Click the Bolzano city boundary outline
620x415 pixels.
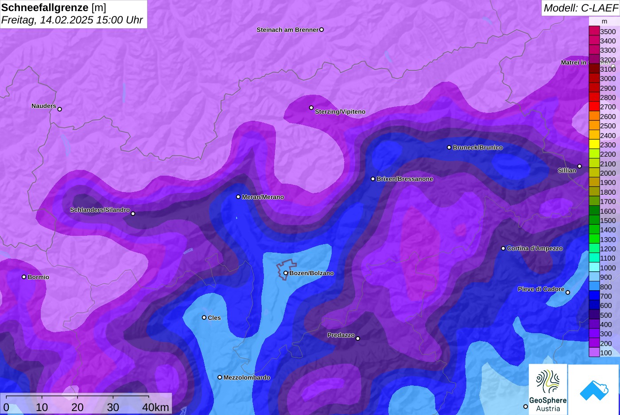pyautogui.click(x=287, y=269)
